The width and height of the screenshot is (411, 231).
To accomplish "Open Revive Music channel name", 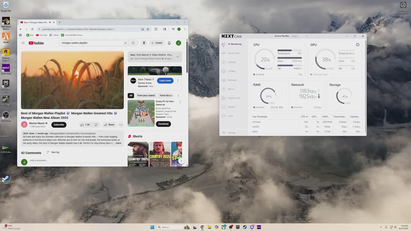I will coord(37,123).
